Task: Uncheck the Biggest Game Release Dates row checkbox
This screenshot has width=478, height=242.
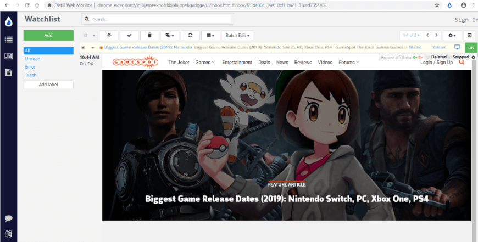Action: click(x=84, y=48)
